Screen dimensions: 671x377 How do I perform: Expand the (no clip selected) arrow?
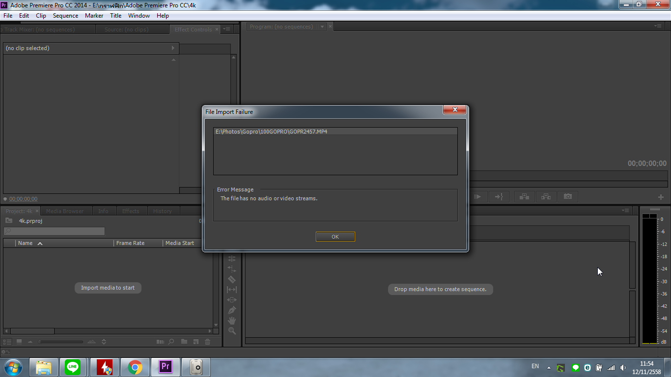pyautogui.click(x=173, y=48)
